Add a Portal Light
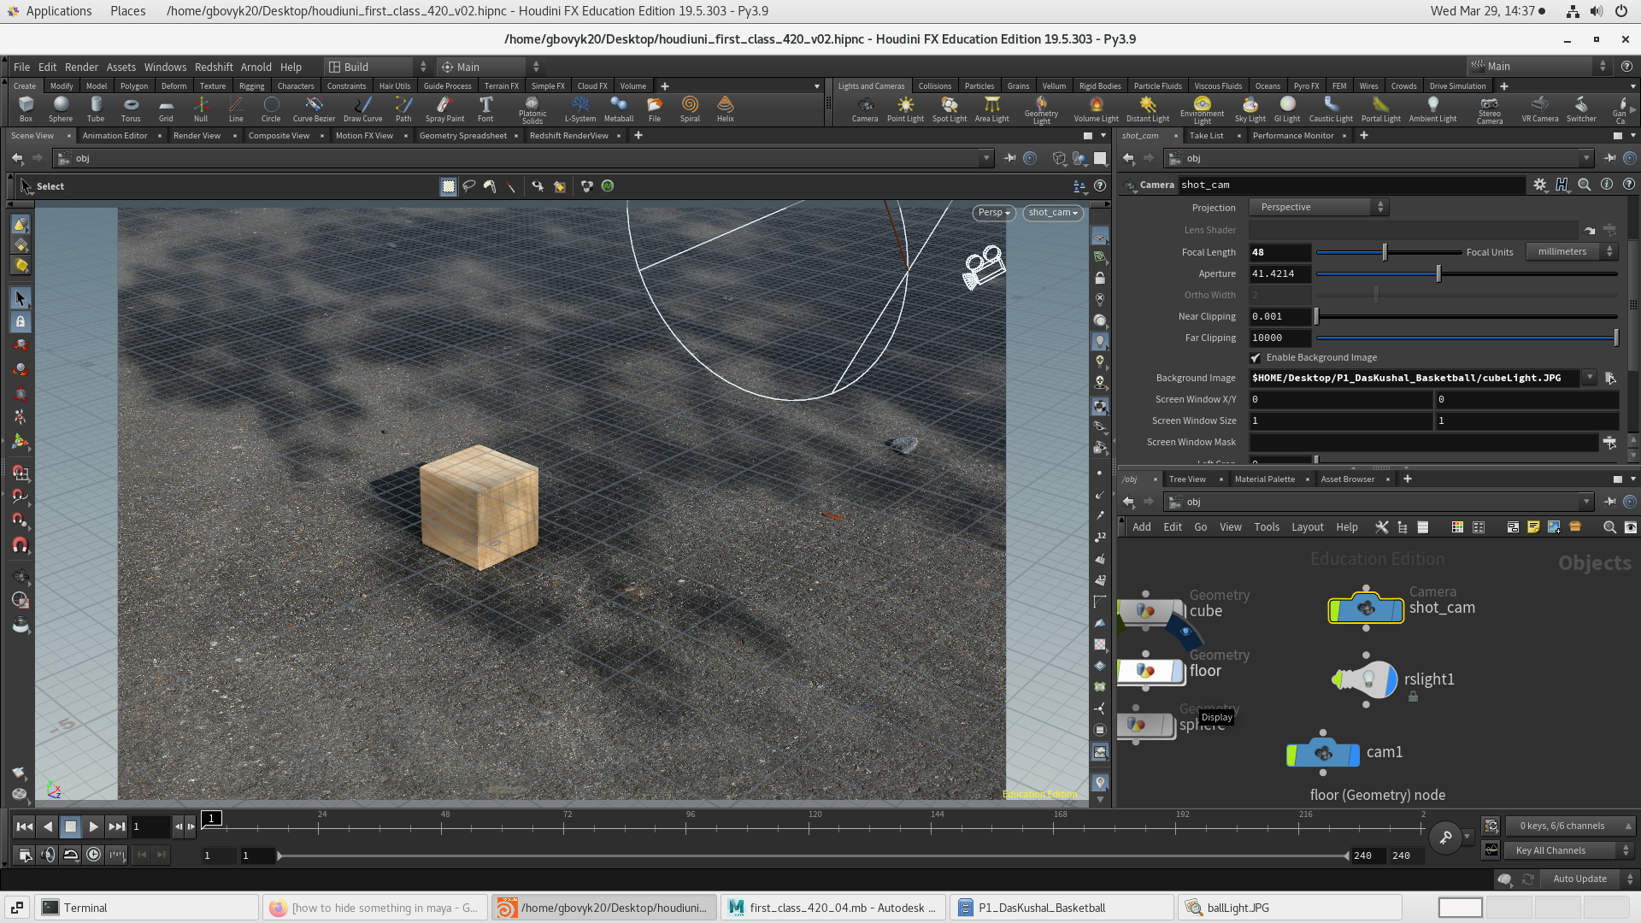The image size is (1641, 923). click(1381, 109)
